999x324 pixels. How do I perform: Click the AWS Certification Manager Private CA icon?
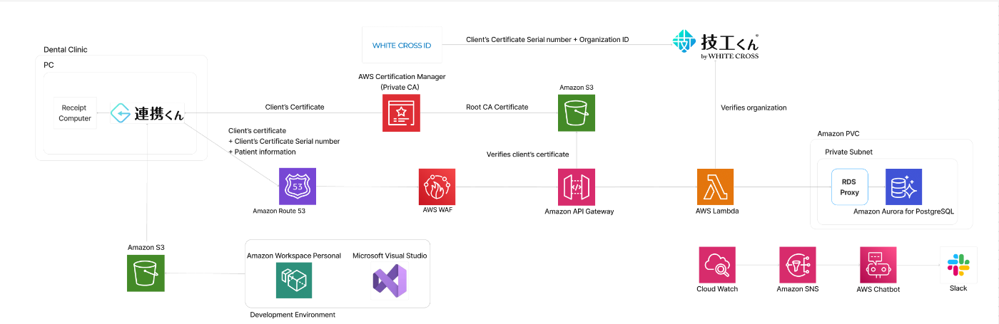pyautogui.click(x=401, y=113)
